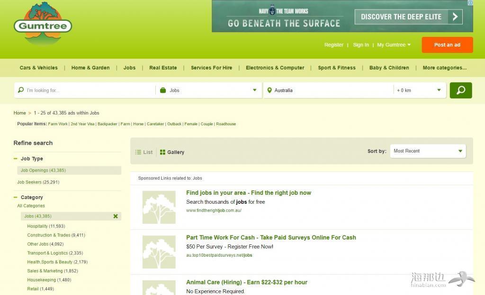The width and height of the screenshot is (485, 295).
Task: Open the Sport & Fitness category
Action: [337, 68]
